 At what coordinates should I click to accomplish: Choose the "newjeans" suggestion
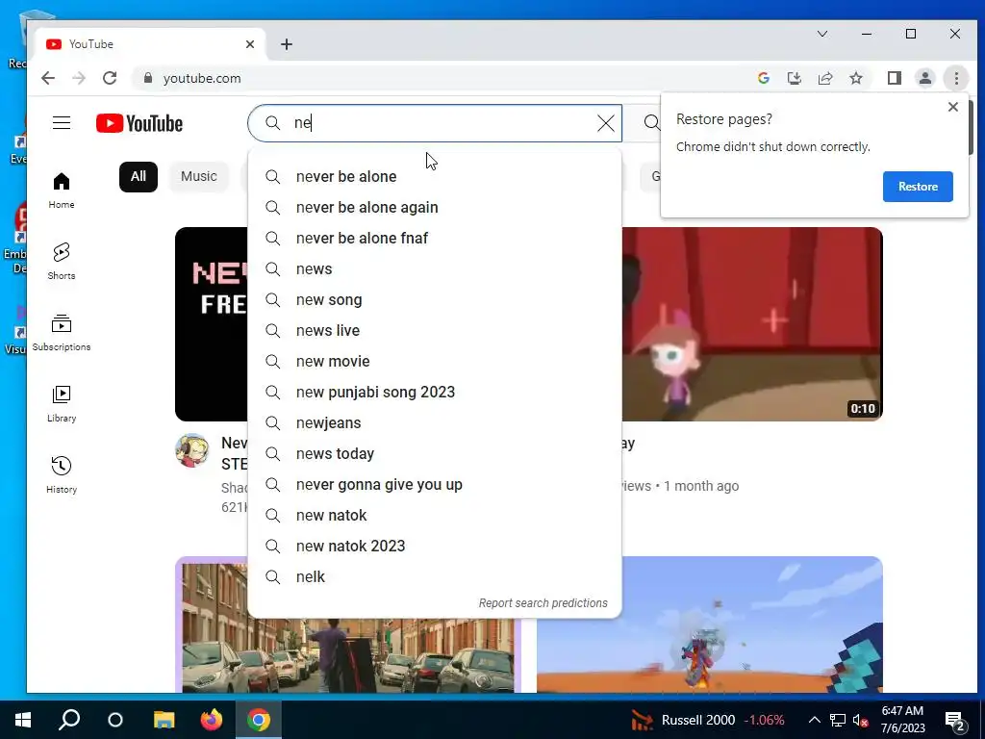[435, 423]
